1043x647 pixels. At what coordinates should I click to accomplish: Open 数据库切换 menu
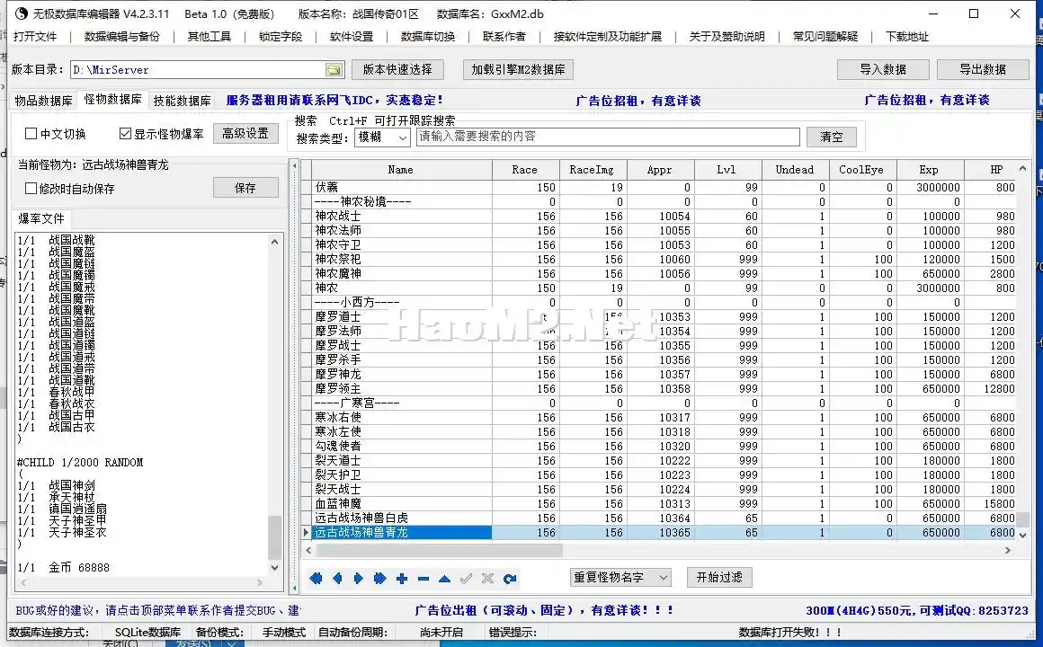428,37
